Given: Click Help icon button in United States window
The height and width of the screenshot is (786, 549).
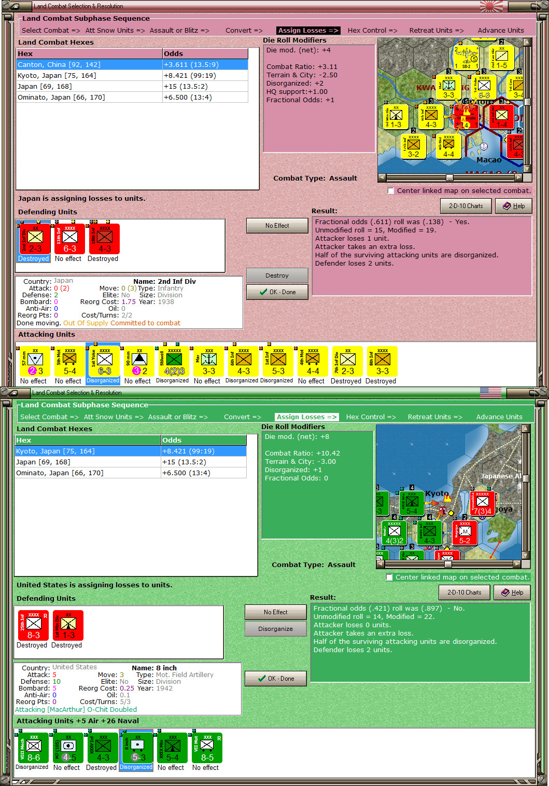Looking at the screenshot, I should point(512,592).
